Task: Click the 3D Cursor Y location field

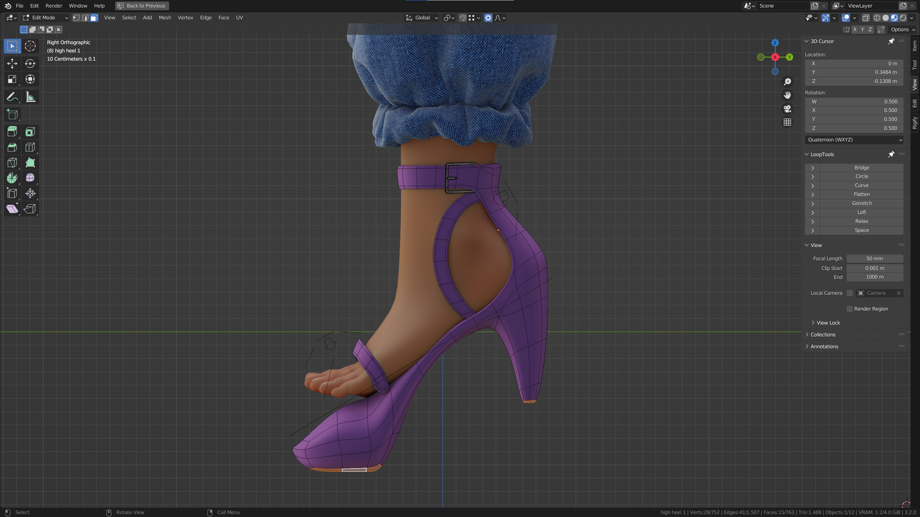Action: coord(854,72)
